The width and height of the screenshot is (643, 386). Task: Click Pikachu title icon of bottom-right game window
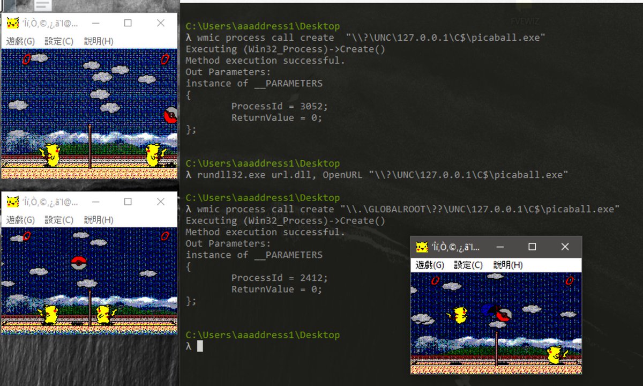(x=422, y=247)
